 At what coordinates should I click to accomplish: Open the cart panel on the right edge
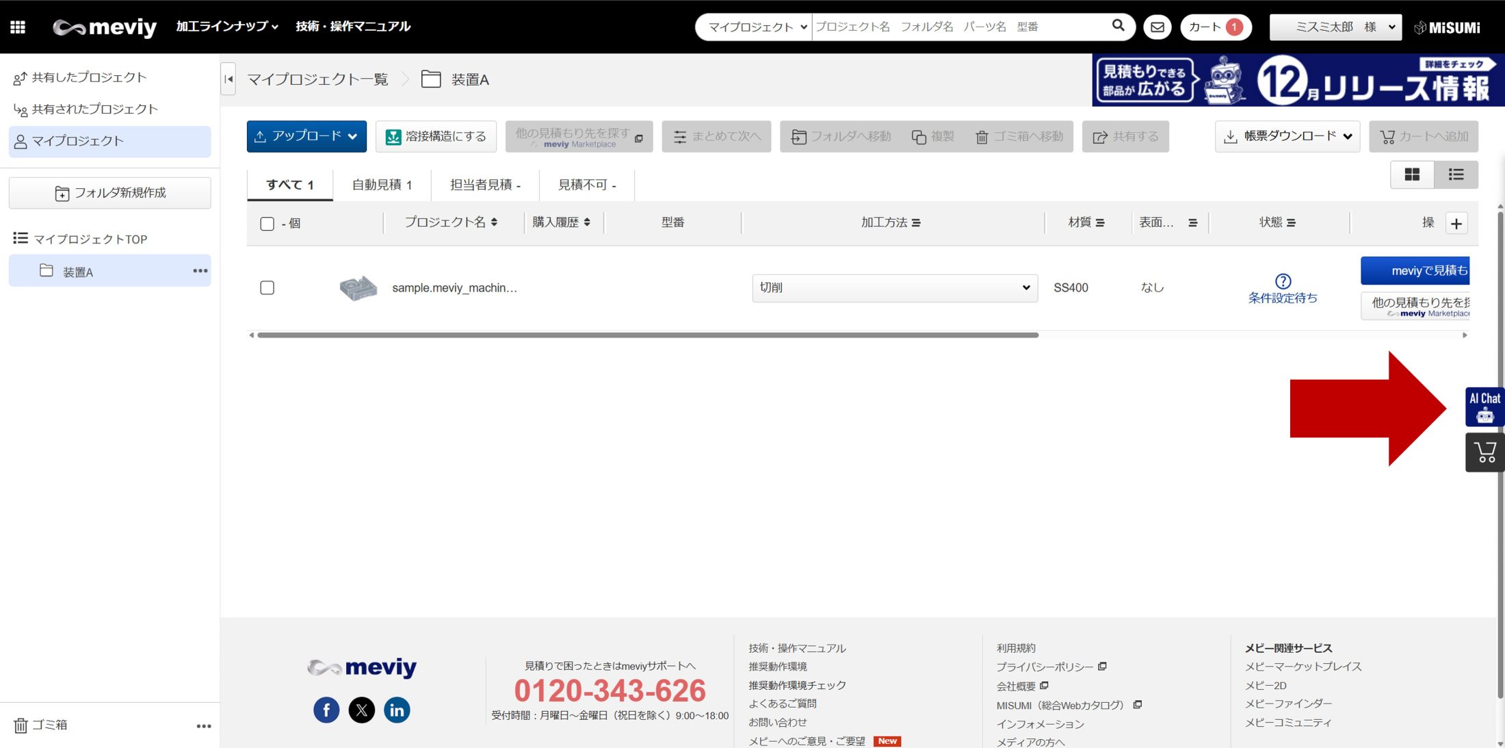pos(1484,452)
